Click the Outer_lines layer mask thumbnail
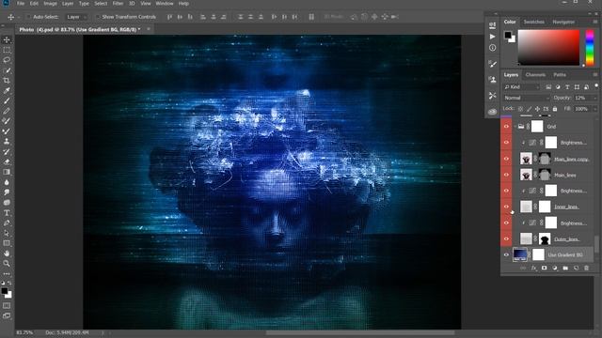Screen dimensions: 602x338 (545, 238)
